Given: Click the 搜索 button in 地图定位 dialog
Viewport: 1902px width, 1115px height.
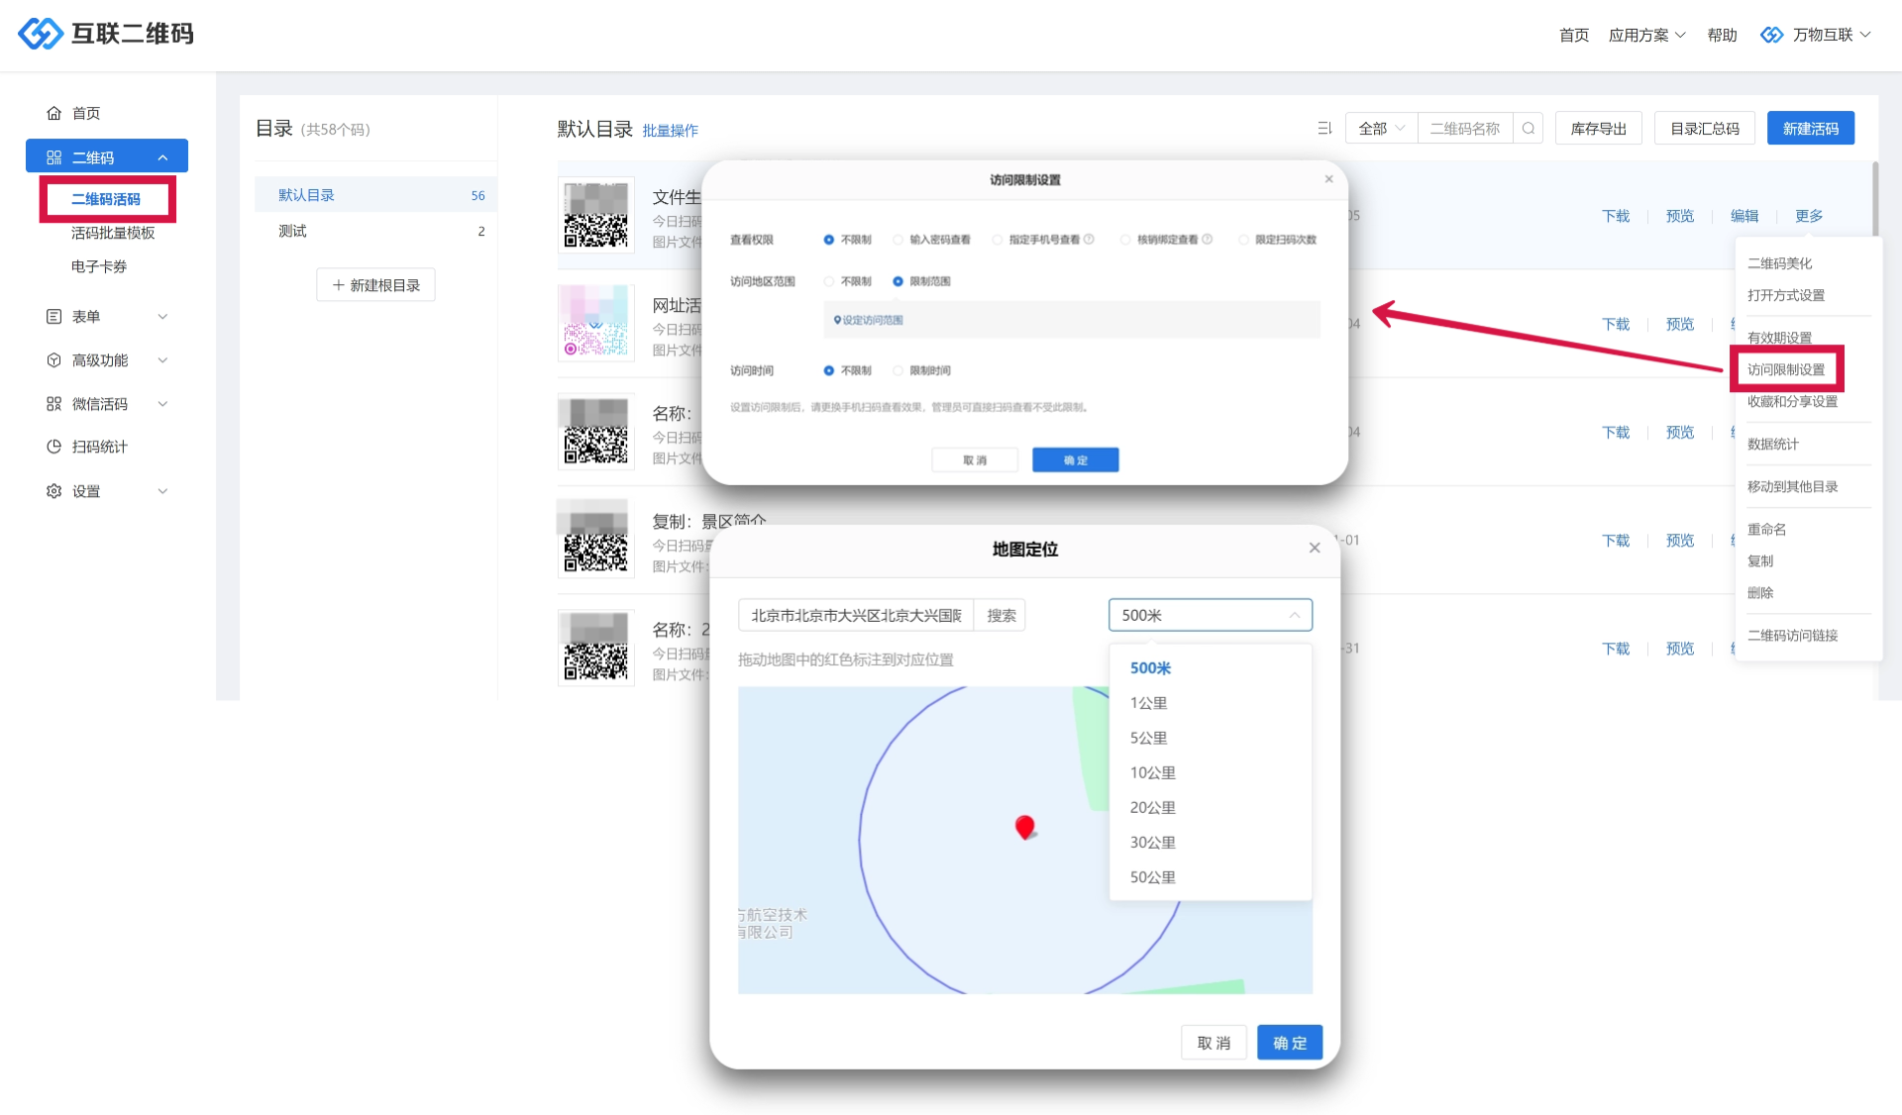Looking at the screenshot, I should pyautogui.click(x=1001, y=615).
